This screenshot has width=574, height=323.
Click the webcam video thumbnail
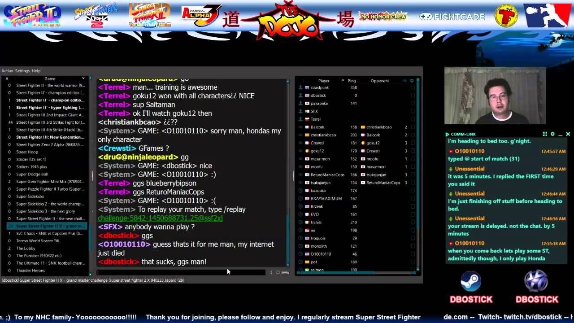[495, 96]
